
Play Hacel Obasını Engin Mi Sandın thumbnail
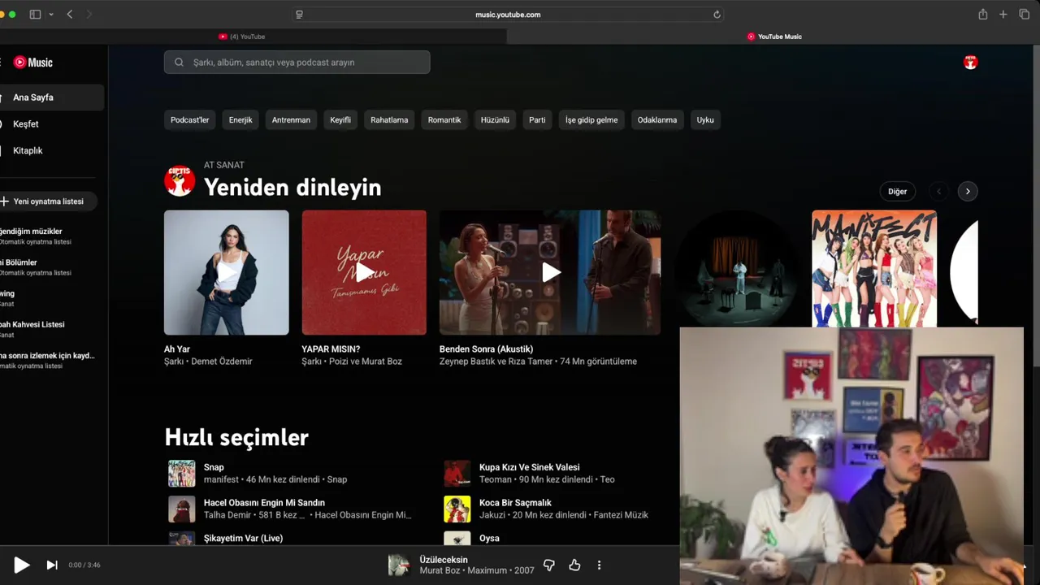coord(182,509)
